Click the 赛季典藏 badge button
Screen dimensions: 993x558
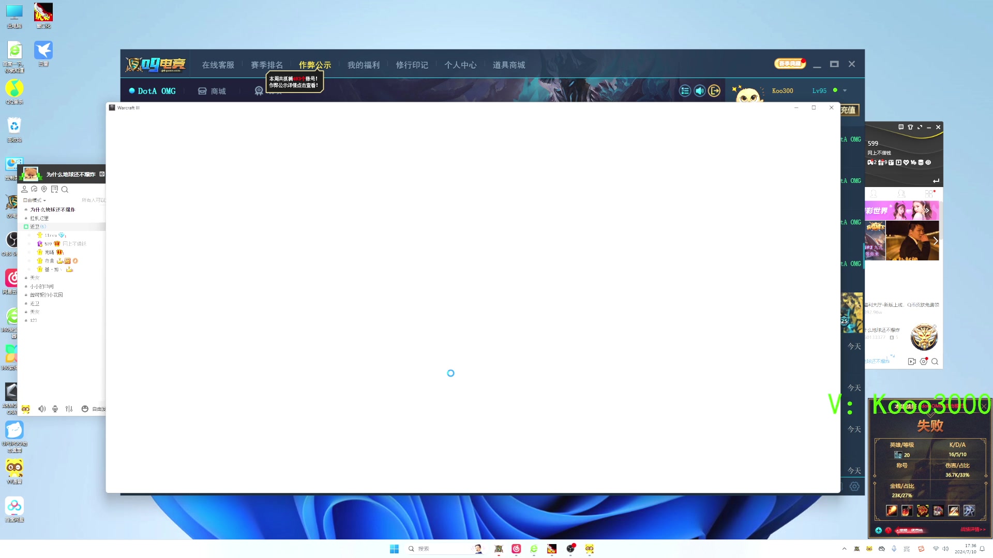pyautogui.click(x=790, y=64)
